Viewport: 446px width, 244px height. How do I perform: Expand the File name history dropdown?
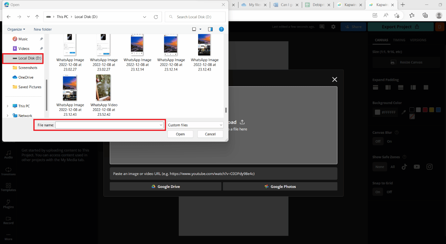pyautogui.click(x=161, y=125)
